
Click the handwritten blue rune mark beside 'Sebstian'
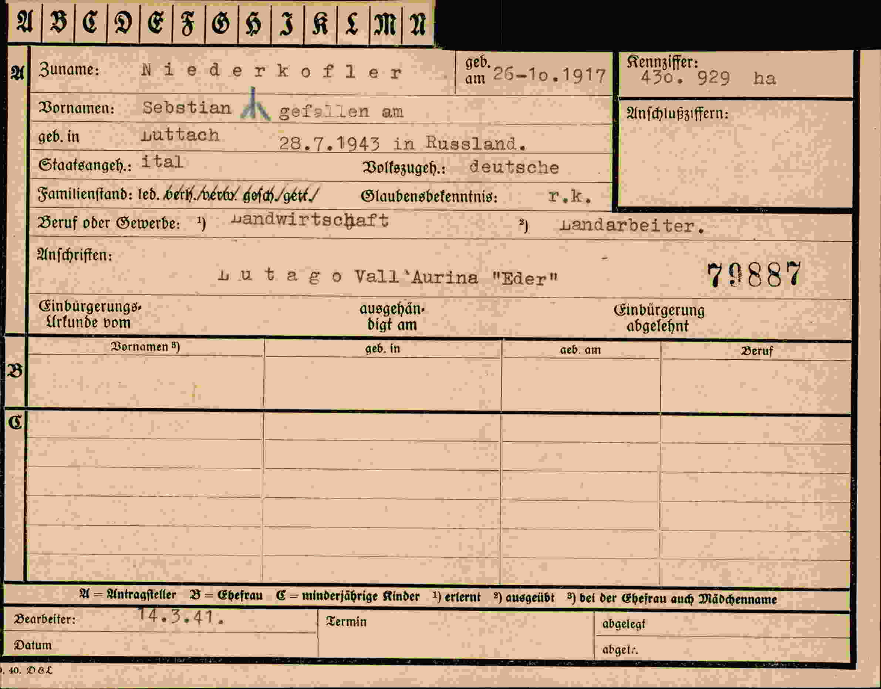click(254, 104)
